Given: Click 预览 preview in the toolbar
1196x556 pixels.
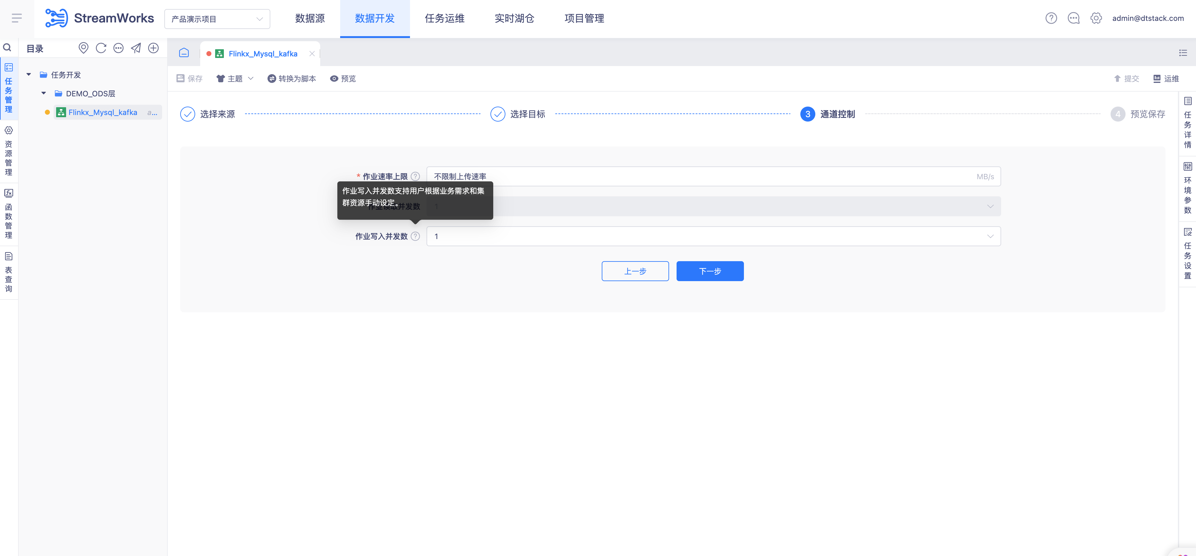Looking at the screenshot, I should point(343,79).
